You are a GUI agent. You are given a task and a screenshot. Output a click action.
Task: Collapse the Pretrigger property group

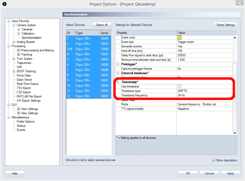(x=118, y=64)
